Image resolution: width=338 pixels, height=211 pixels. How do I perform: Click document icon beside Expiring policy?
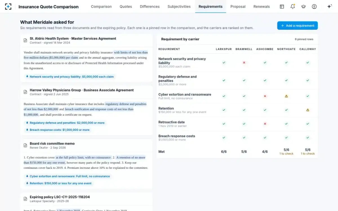pyautogui.click(x=25, y=199)
